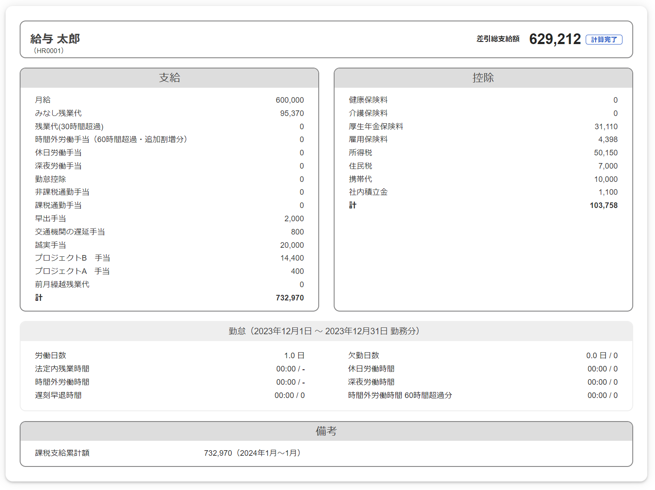Select the 深夜労働時間 label
The width and height of the screenshot is (655, 490).
tap(371, 382)
